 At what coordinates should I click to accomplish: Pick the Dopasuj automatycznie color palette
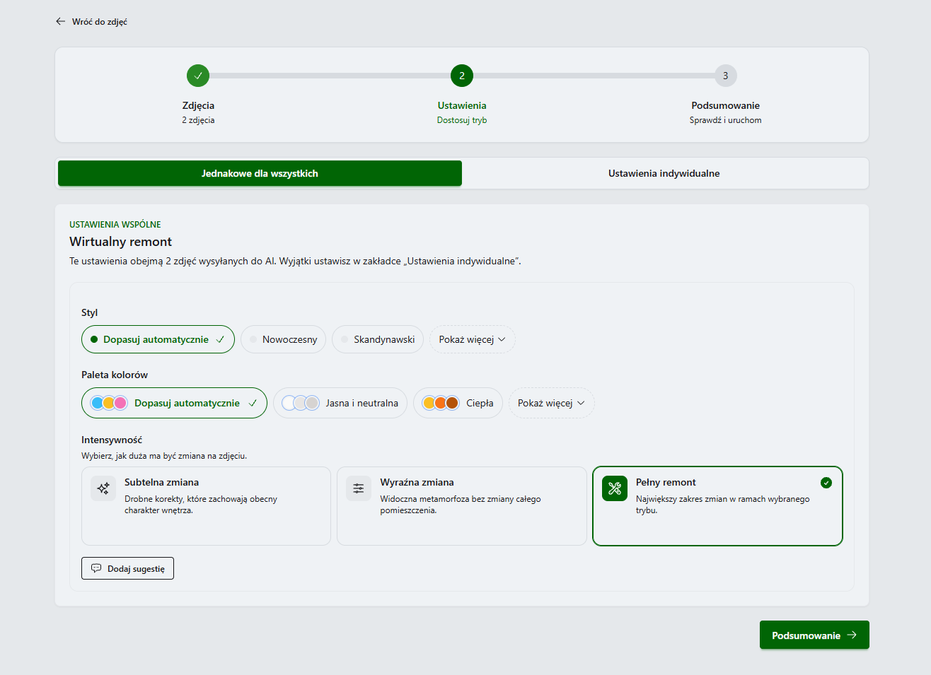pos(174,403)
